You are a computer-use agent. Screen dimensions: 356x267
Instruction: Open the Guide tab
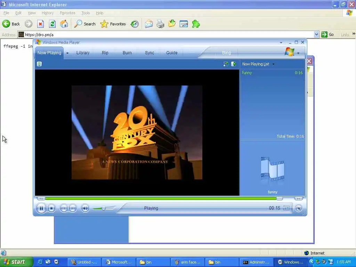point(172,53)
